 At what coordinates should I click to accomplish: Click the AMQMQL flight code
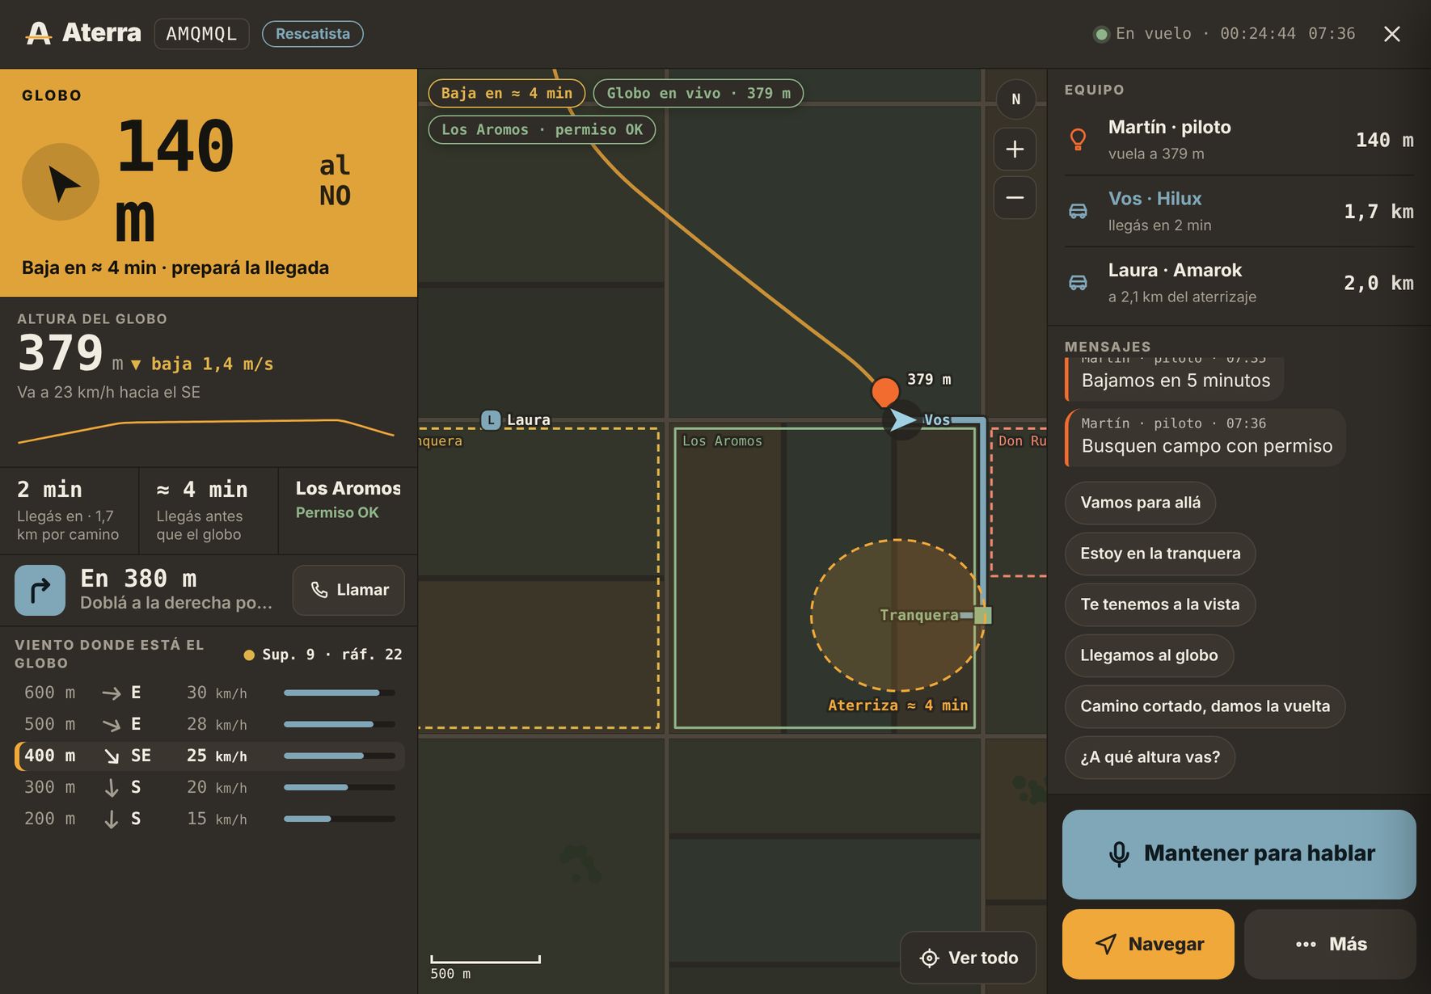click(201, 34)
